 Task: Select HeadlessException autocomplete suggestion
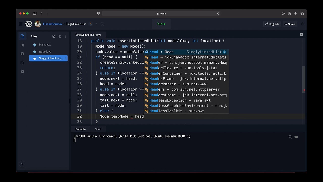pyautogui.click(x=180, y=100)
